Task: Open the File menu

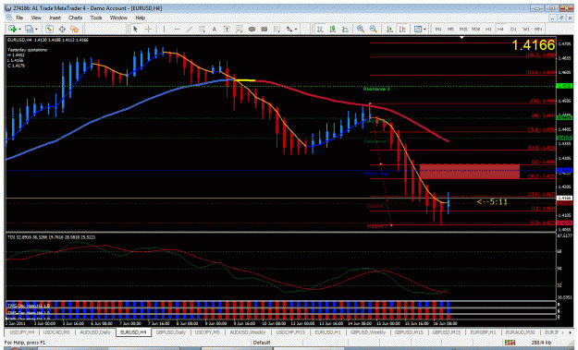Action: pyautogui.click(x=19, y=18)
